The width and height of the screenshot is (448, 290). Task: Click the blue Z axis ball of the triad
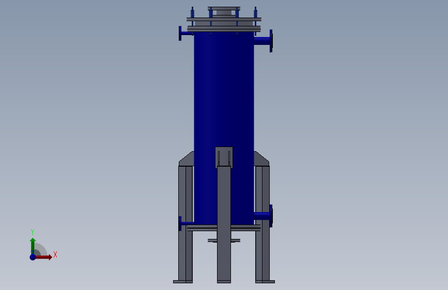click(x=33, y=257)
